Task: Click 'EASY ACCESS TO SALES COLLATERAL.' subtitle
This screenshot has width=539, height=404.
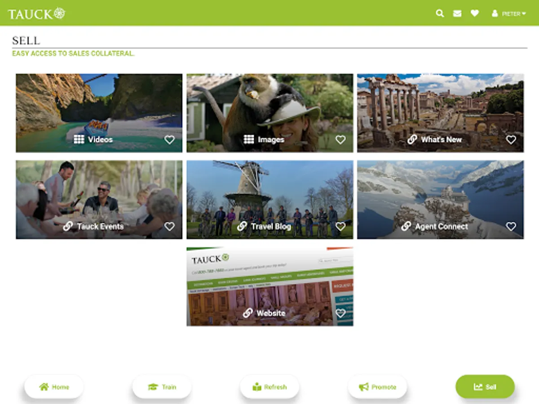Action: coord(73,53)
